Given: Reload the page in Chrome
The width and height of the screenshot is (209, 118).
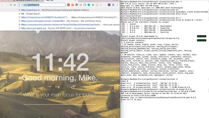Looking at the screenshot, I should tap(11, 5).
